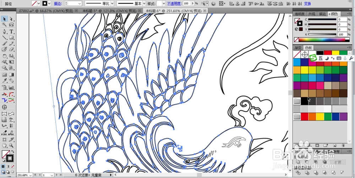Select the Direct Selection (white arrow) tool
Viewport: 355px width, 178px height.
point(11,19)
